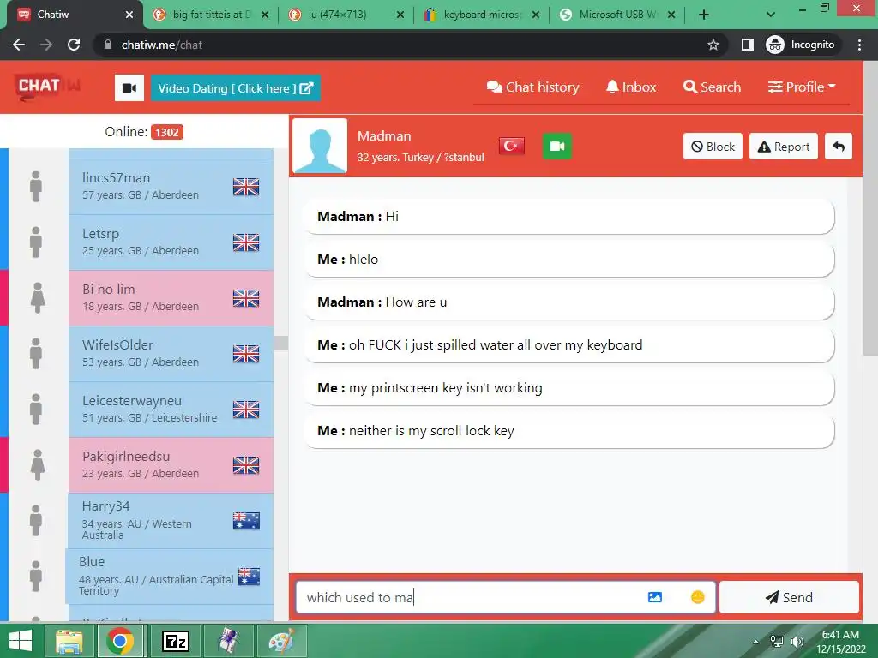Open chat with Leicesterwayneu
The width and height of the screenshot is (878, 658).
(x=171, y=410)
